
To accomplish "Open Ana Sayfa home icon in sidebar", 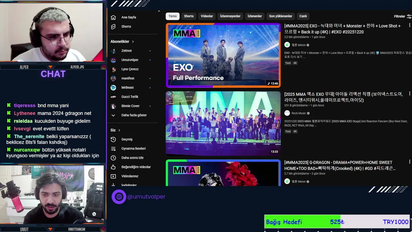I will (113, 17).
